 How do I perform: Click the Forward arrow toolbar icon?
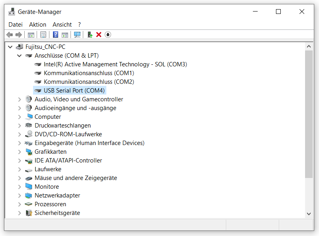[18, 35]
